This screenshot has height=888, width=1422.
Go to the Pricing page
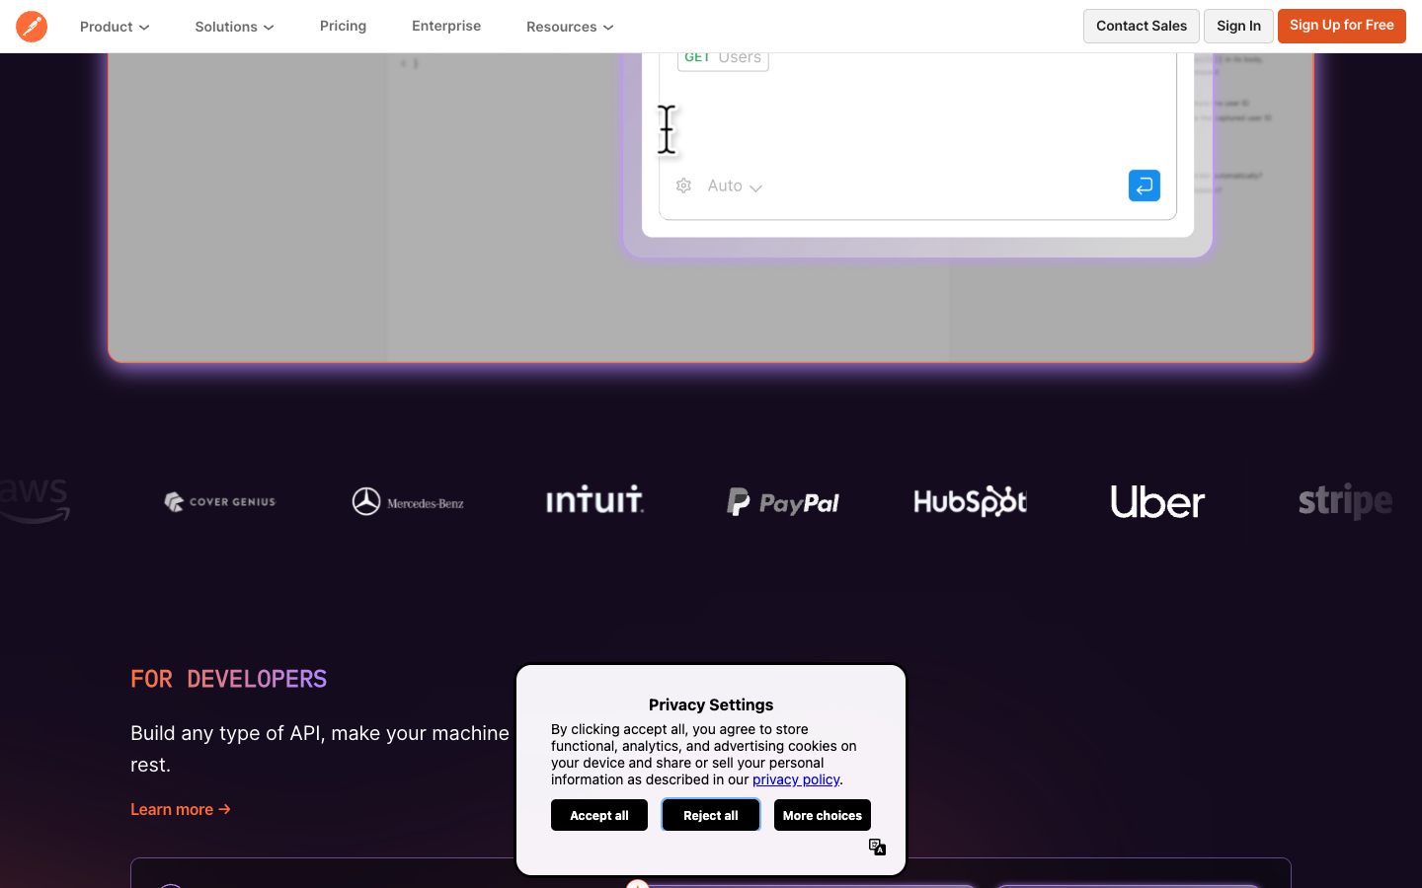pyautogui.click(x=343, y=26)
